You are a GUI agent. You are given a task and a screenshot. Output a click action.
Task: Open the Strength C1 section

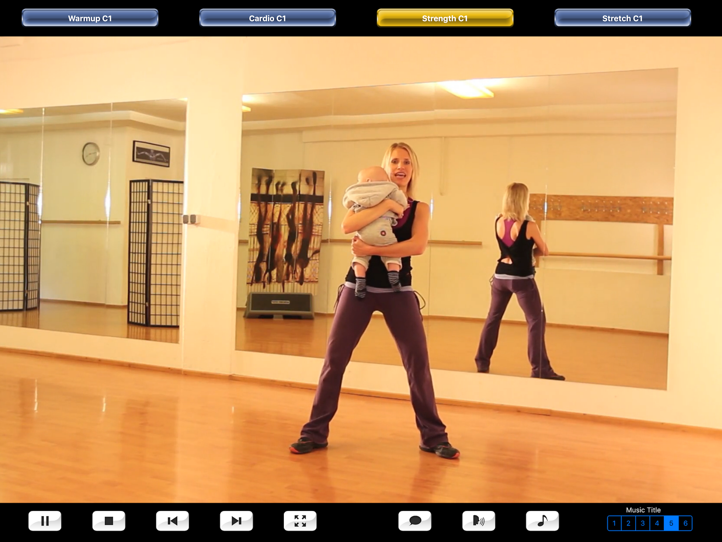pyautogui.click(x=445, y=18)
